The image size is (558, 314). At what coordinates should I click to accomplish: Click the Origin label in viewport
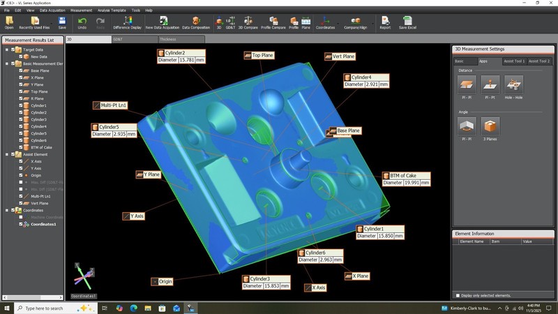[x=162, y=282]
